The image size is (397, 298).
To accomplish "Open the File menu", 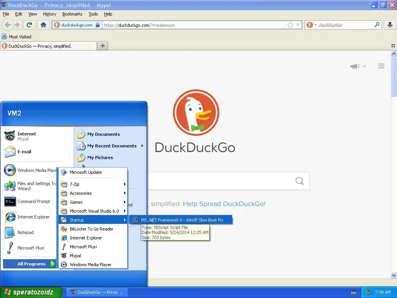I will [6, 14].
